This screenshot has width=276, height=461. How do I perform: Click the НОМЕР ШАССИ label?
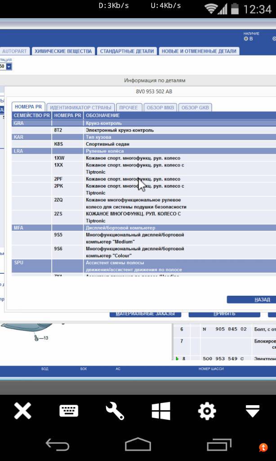[x=211, y=369]
